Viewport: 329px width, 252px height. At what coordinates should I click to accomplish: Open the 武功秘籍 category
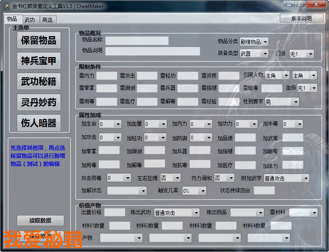(39, 81)
